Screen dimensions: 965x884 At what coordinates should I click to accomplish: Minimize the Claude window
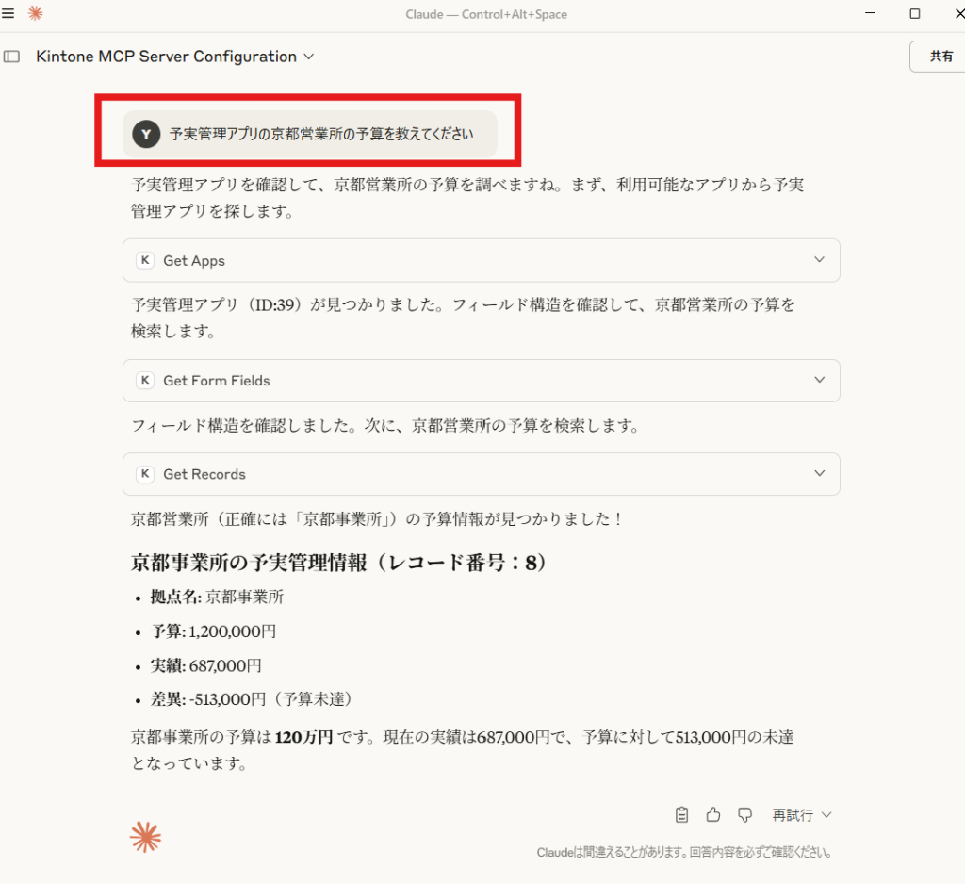870,13
